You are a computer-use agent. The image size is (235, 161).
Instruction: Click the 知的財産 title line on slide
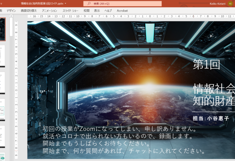tap(214, 101)
